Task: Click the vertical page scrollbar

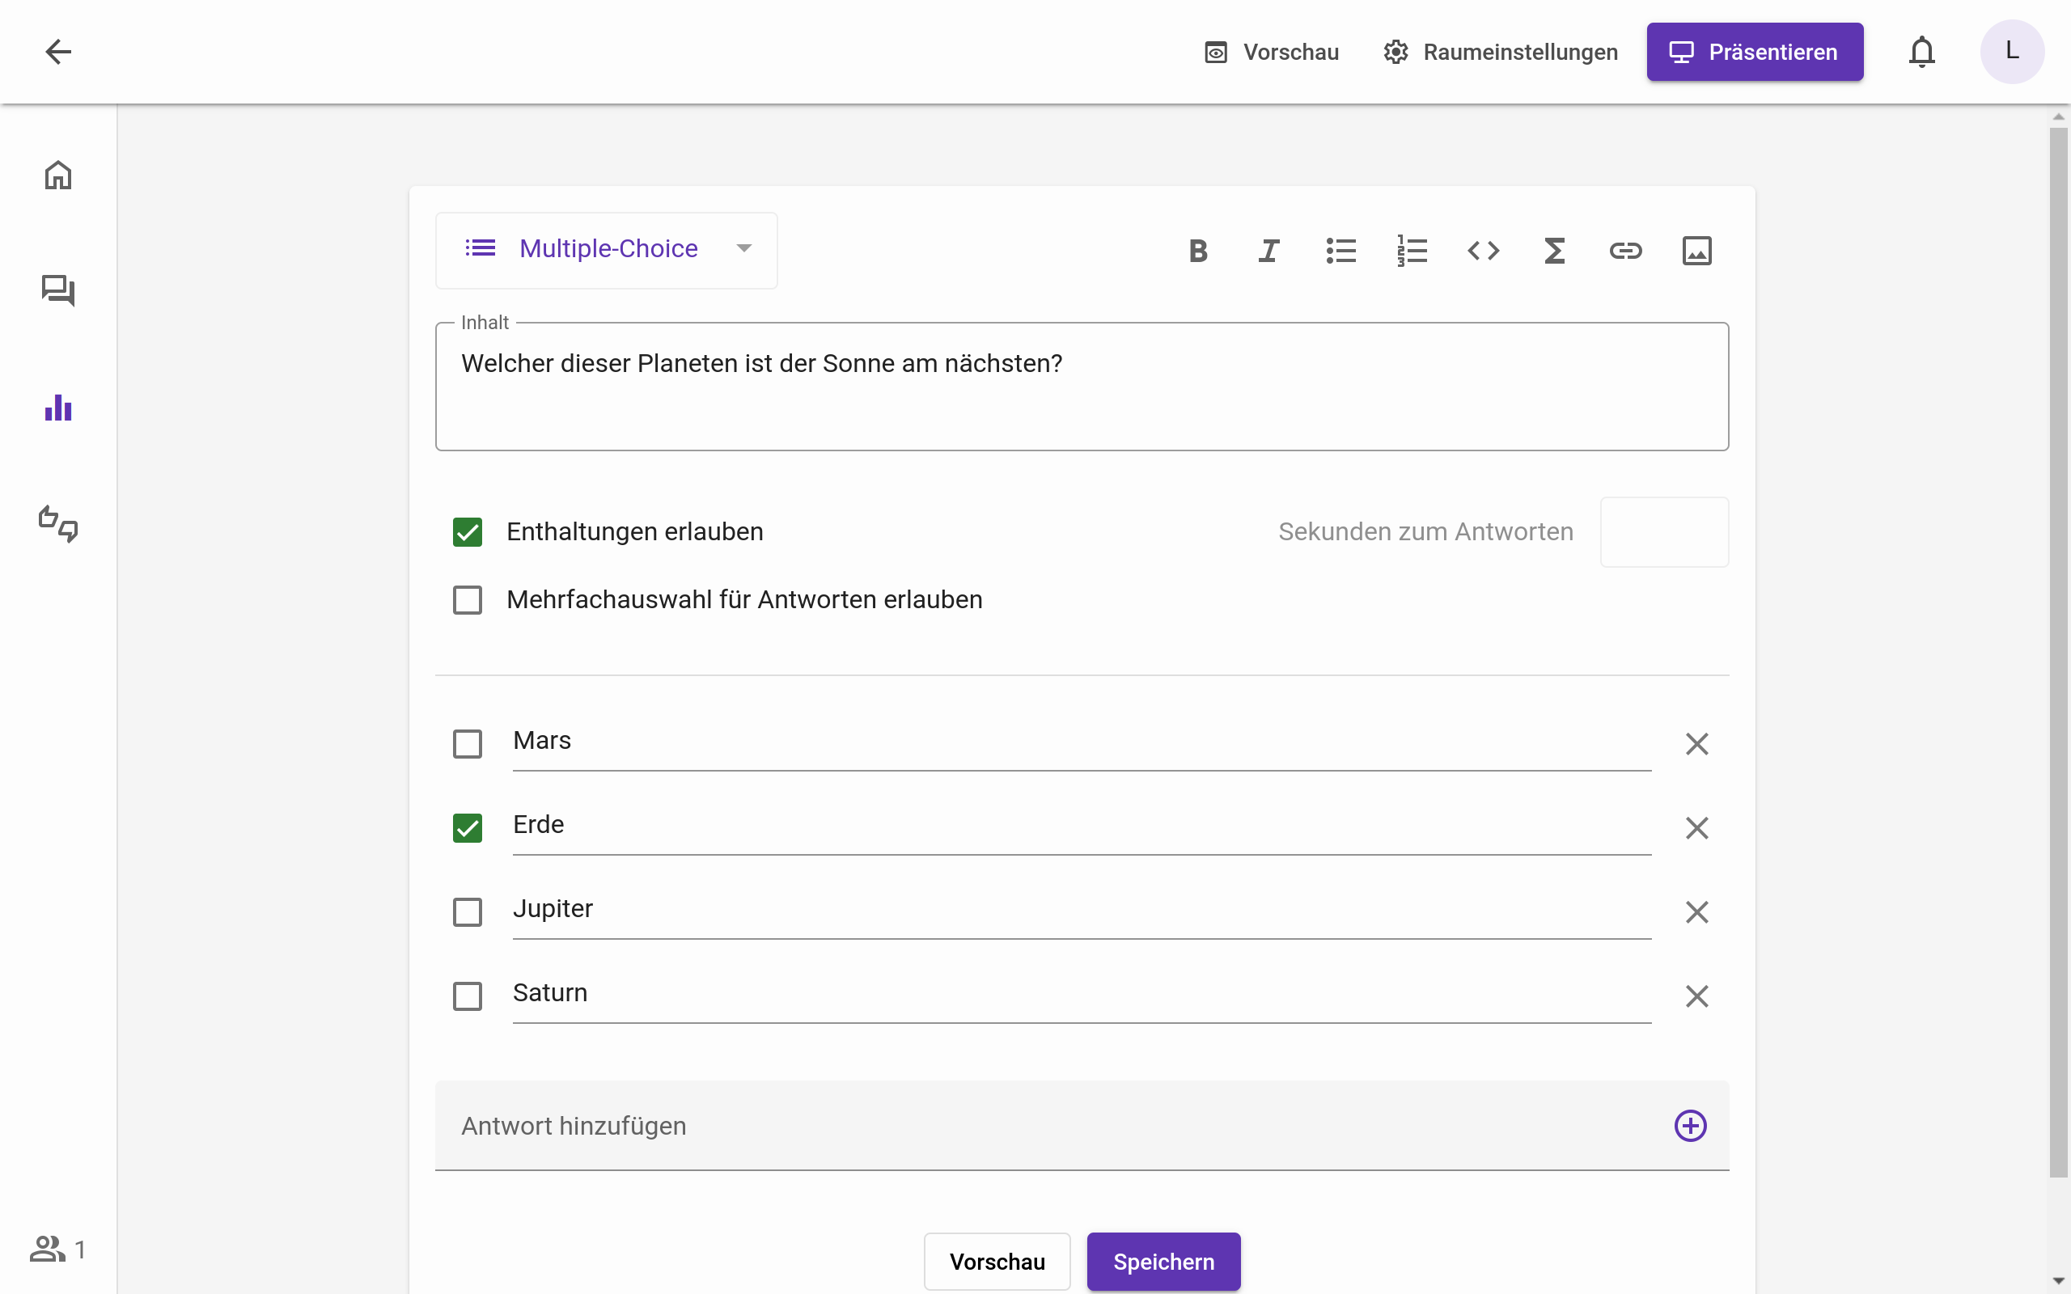Action: 2058,652
